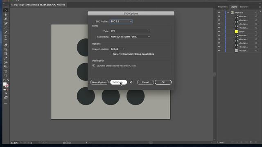This screenshot has width=262, height=147.
Task: Switch to the Libraries tab
Action: 244,7
